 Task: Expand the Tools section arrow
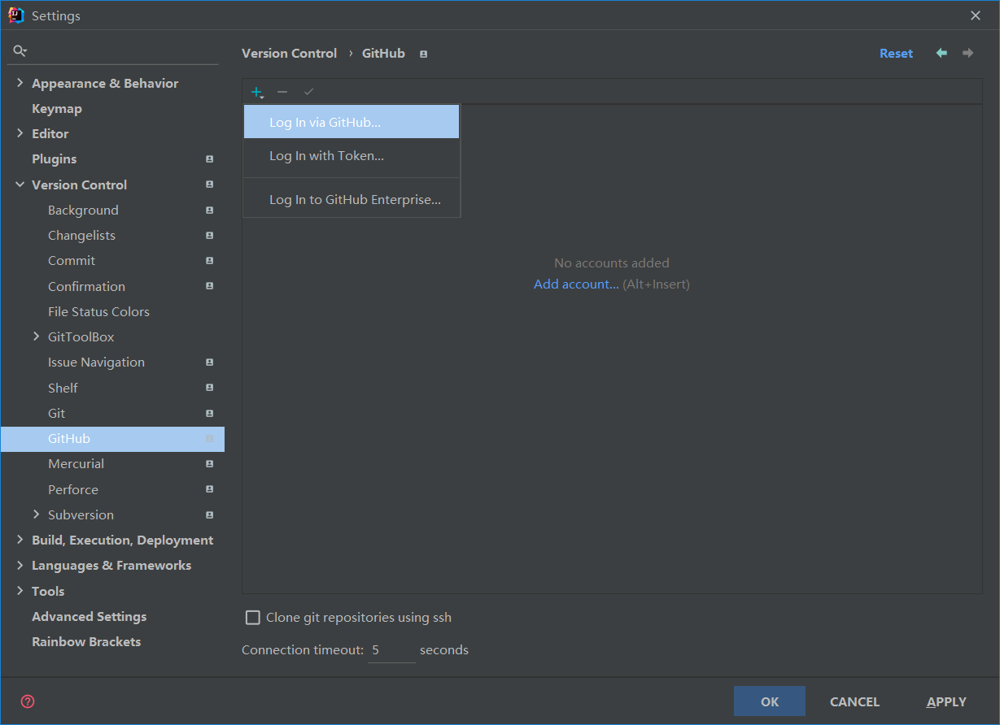click(20, 591)
